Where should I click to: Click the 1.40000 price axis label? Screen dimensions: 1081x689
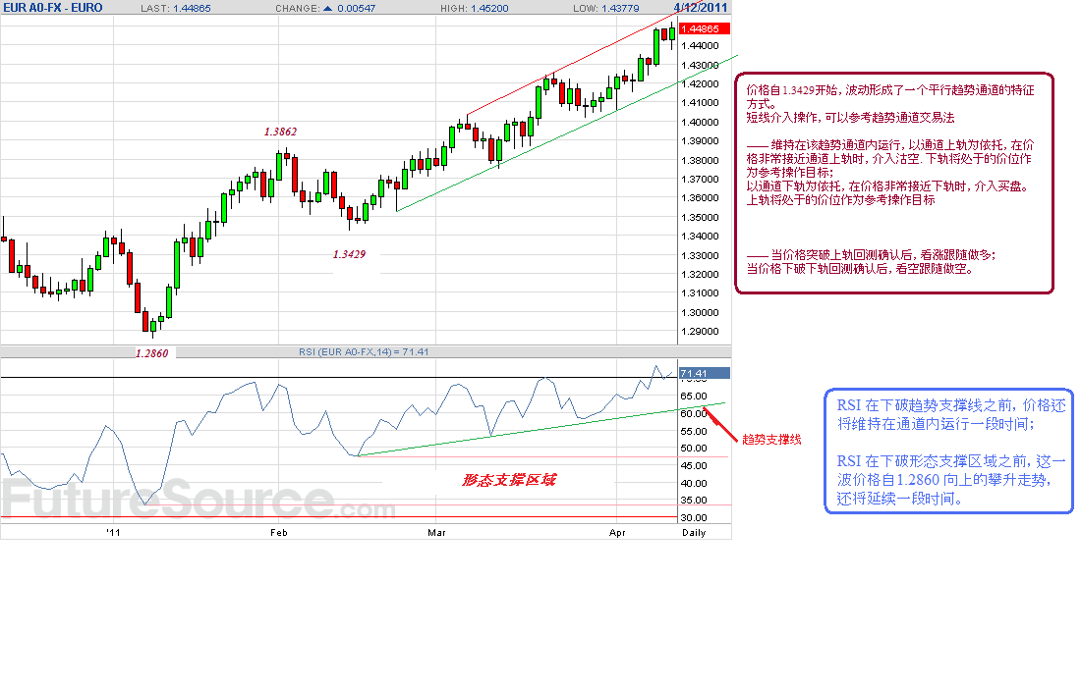point(700,122)
